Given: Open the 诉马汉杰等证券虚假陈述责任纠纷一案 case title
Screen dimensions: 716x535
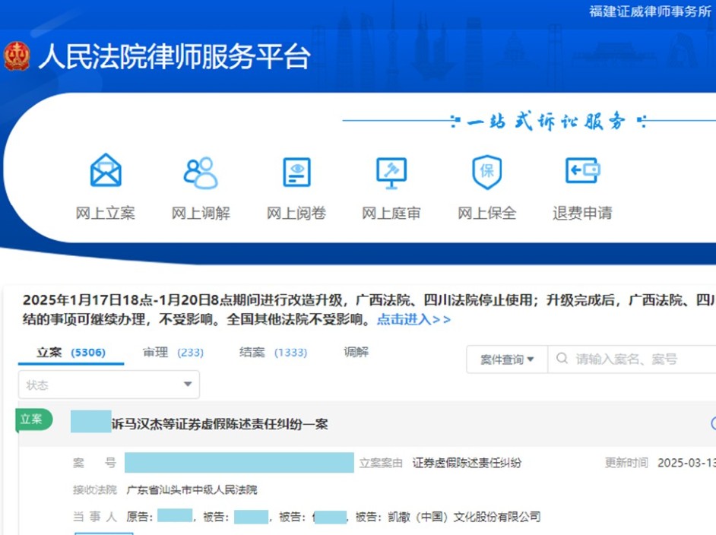Looking at the screenshot, I should click(x=220, y=424).
